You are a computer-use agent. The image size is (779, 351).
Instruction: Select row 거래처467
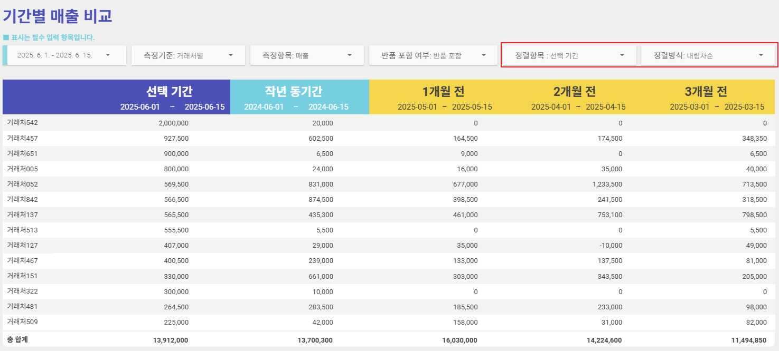coord(389,260)
